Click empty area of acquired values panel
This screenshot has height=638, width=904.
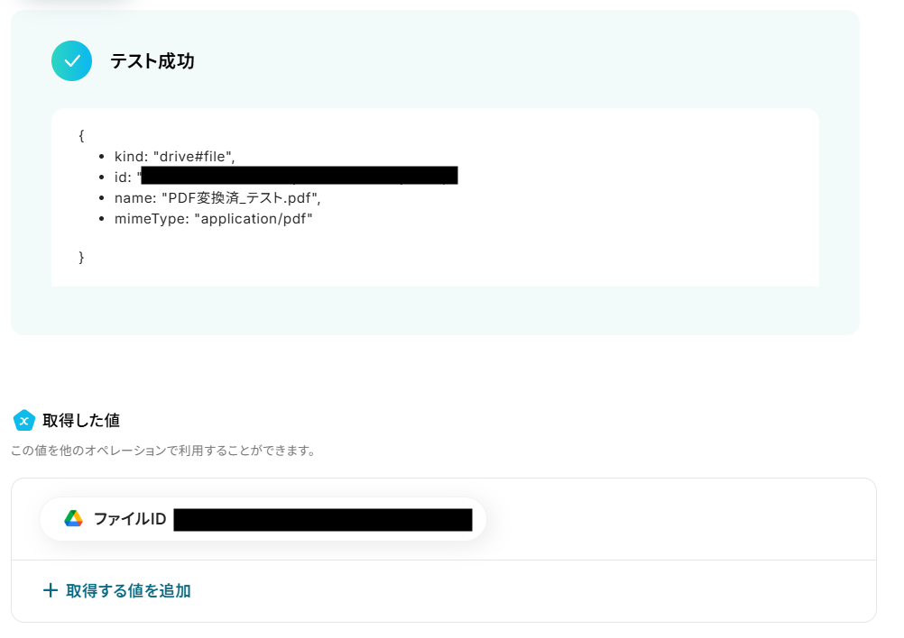pos(680,519)
